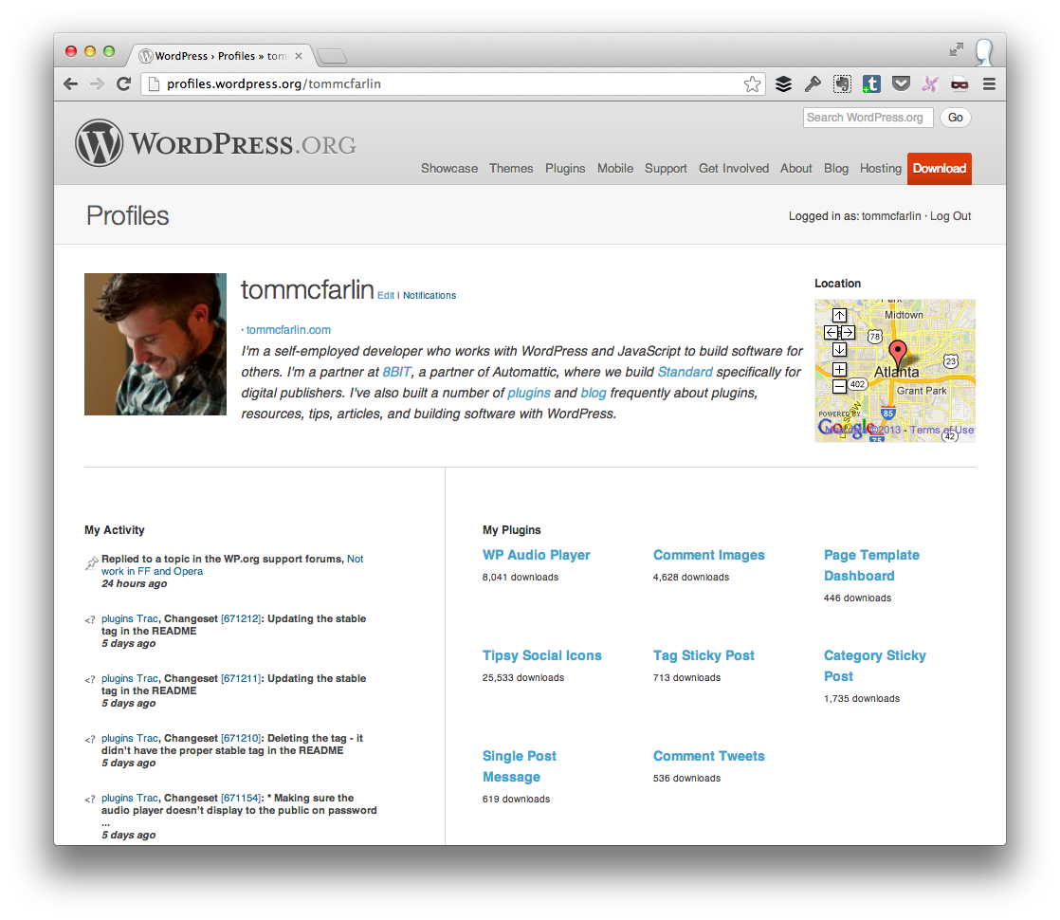Toggle map zoom out with minus control
This screenshot has width=1060, height=920.
point(839,386)
